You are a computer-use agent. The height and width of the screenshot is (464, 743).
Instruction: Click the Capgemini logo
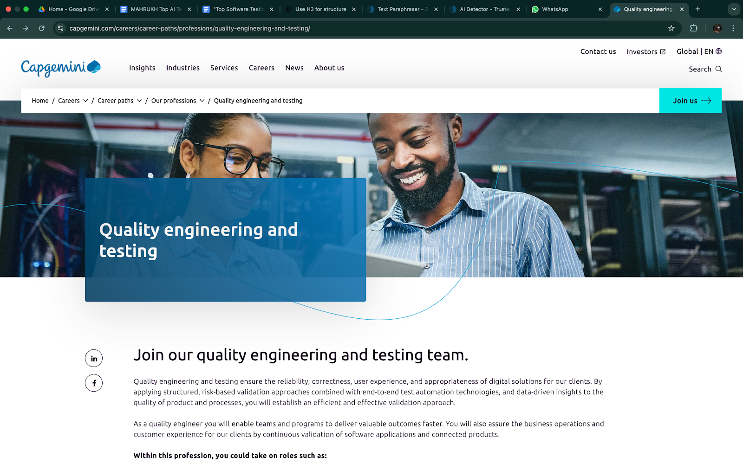[x=61, y=68]
